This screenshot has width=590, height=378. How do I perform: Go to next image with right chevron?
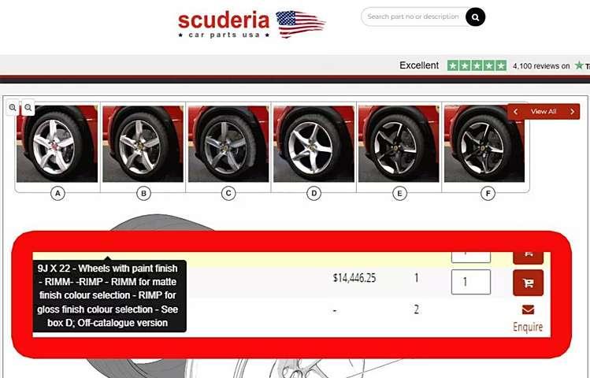click(x=573, y=112)
